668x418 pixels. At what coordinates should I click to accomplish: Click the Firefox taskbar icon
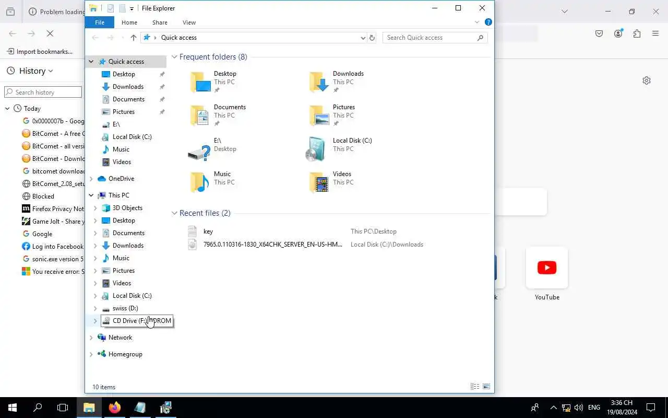(115, 408)
